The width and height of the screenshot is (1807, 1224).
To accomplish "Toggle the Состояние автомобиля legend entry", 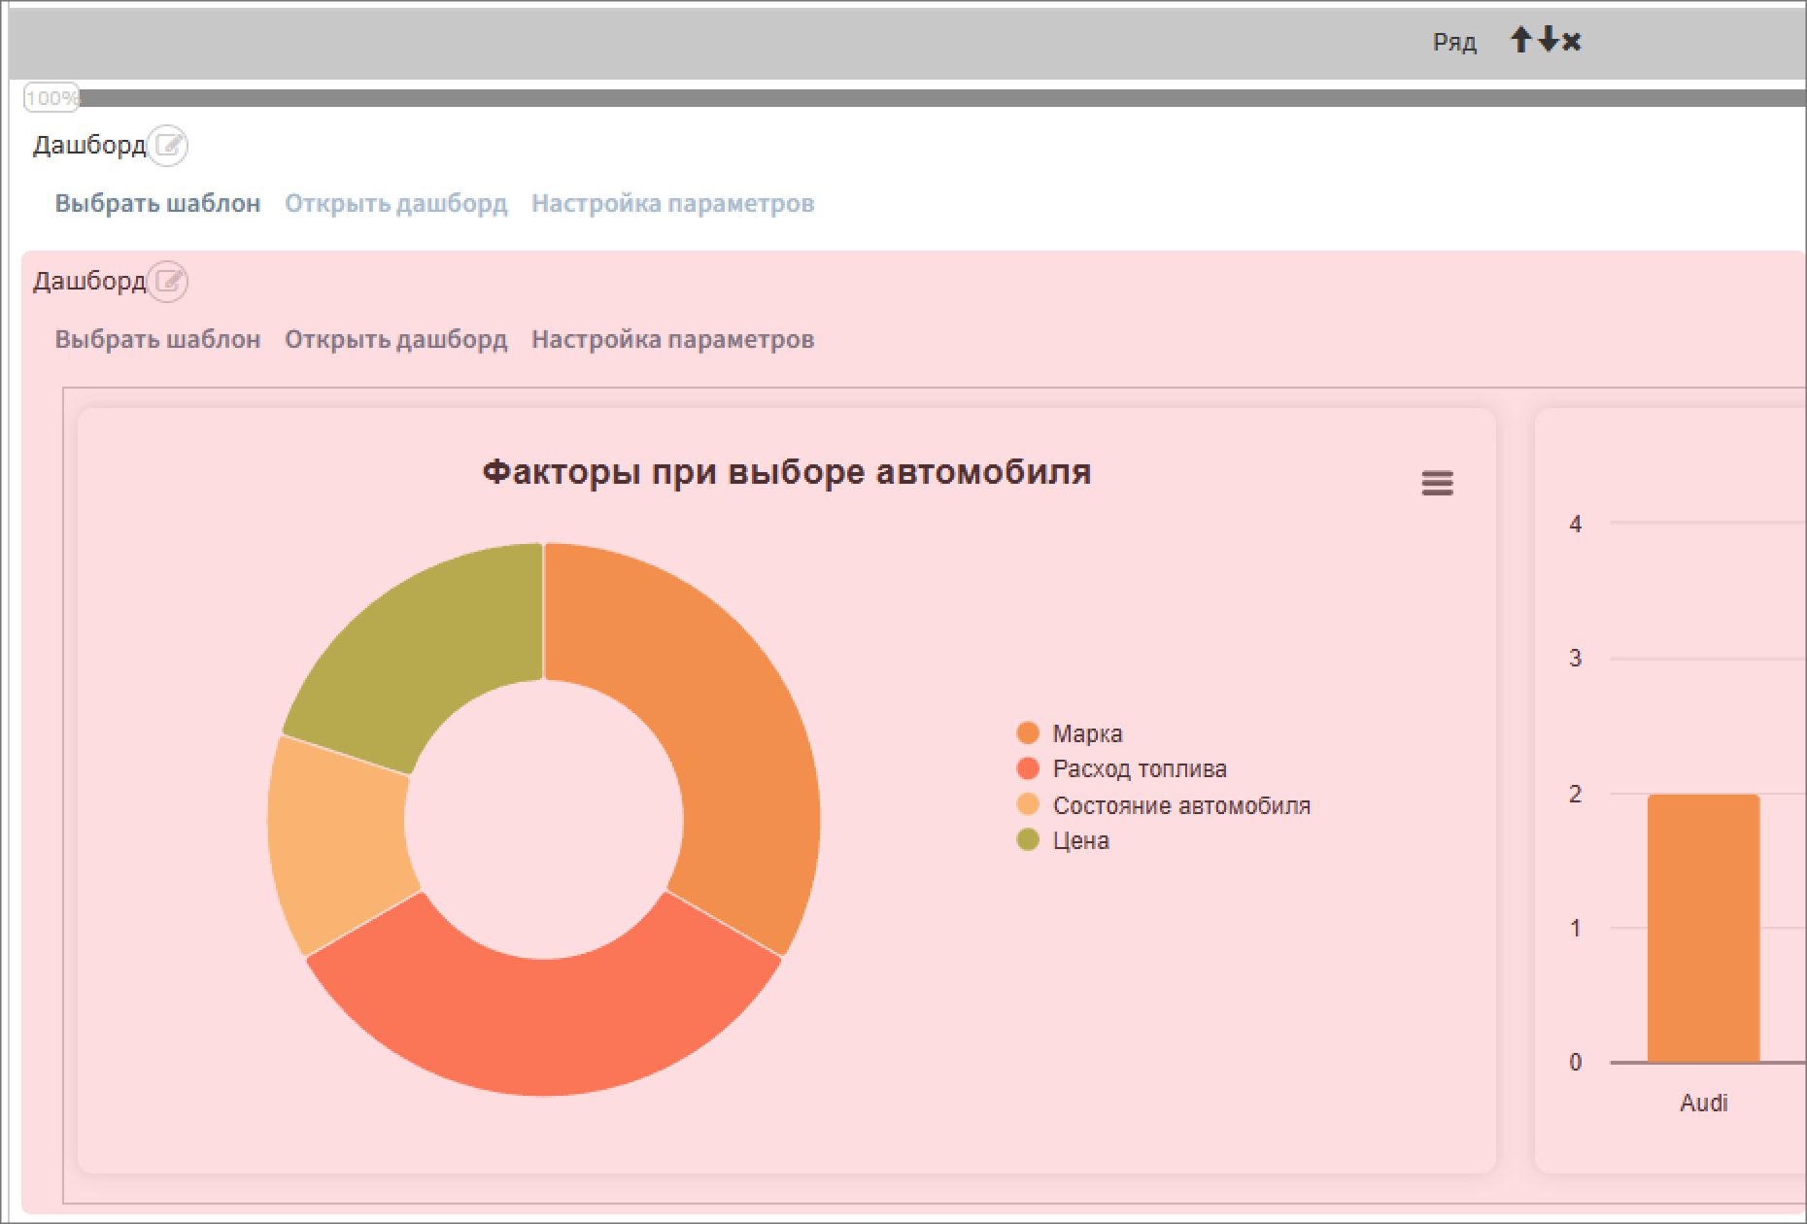I will coord(1180,805).
